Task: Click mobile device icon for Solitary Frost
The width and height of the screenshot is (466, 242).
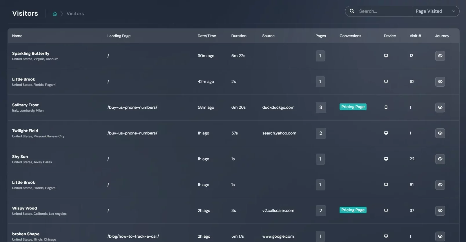Action: [386, 107]
